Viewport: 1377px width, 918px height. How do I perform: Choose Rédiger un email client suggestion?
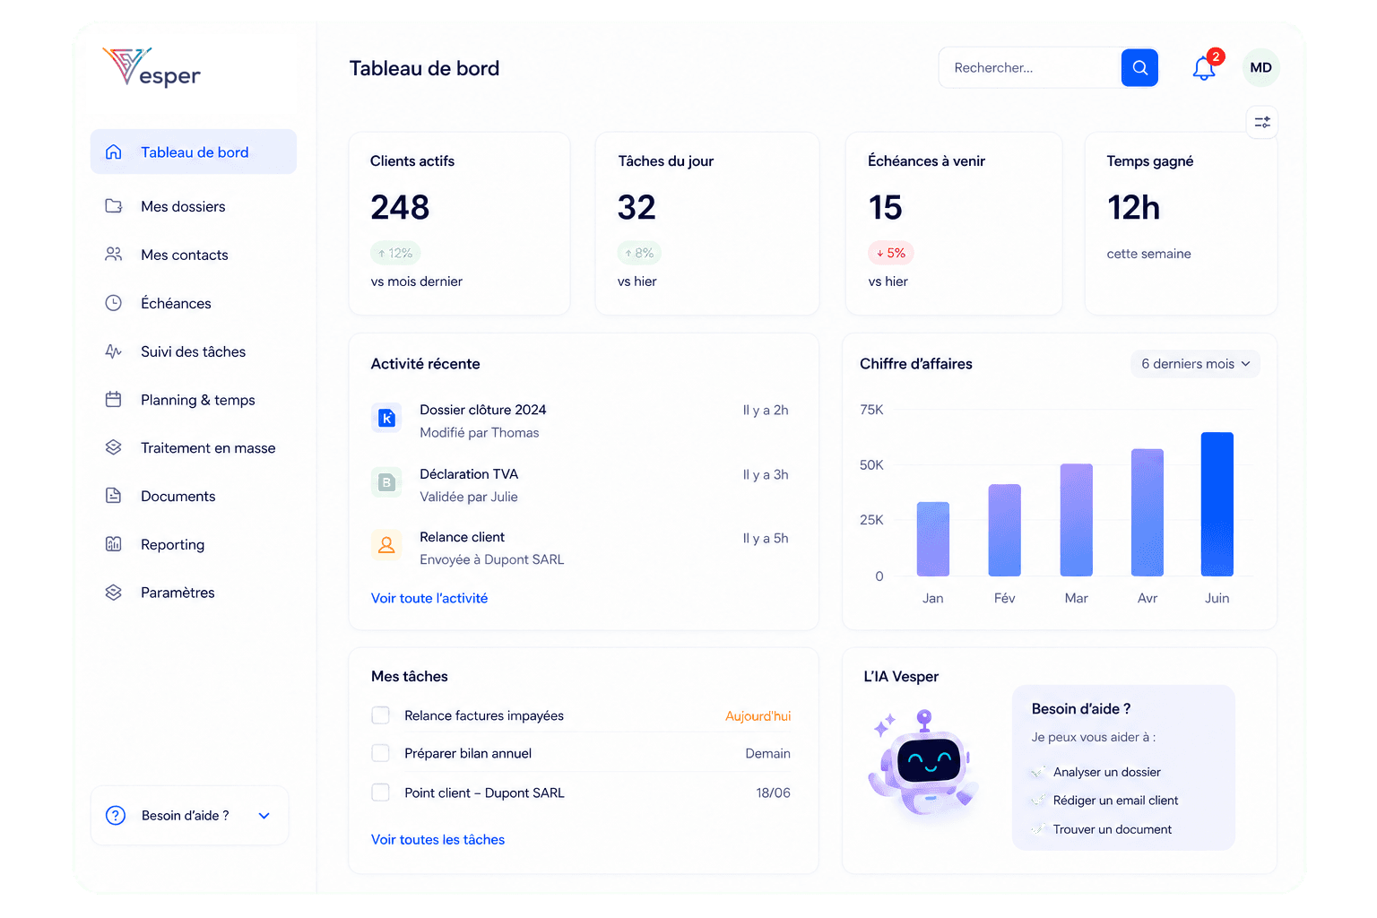tap(1115, 801)
